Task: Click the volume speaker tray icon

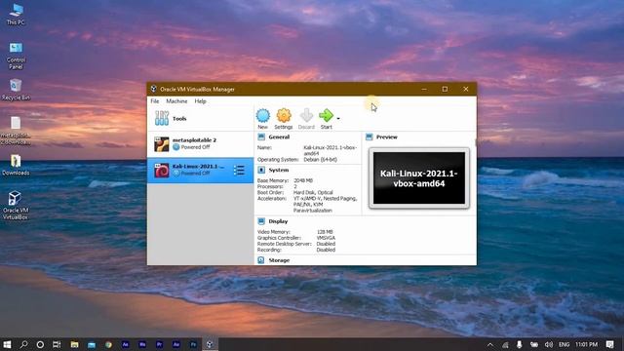Action: (549, 344)
